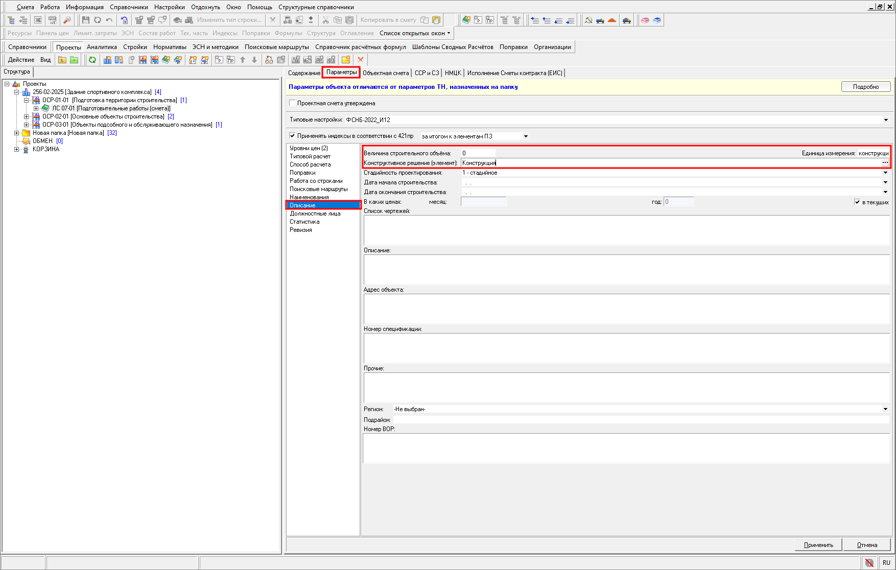
Task: Click the magnifier search icon in toolbar
Action: pyautogui.click(x=67, y=20)
